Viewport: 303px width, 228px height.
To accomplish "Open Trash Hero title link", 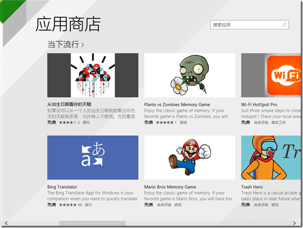I will click(252, 187).
